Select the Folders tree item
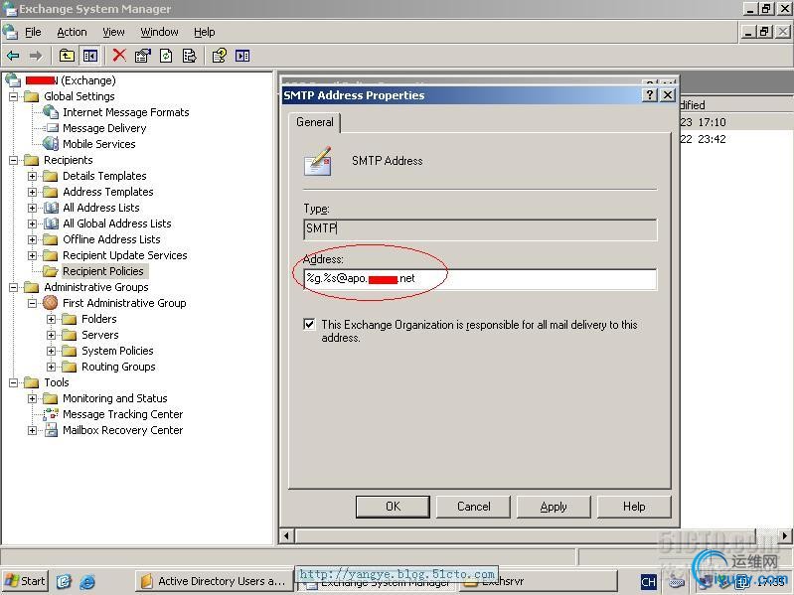 (98, 319)
